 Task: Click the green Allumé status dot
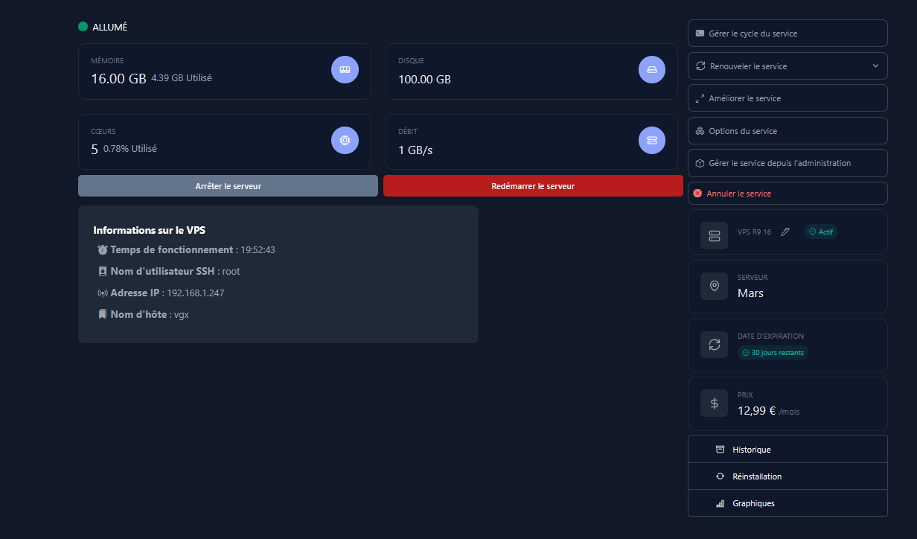83,27
